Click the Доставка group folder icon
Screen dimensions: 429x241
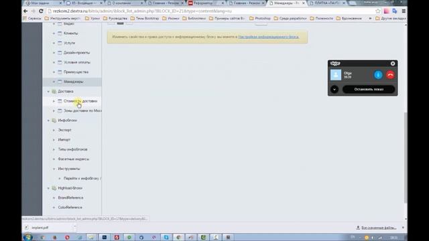tap(54, 91)
